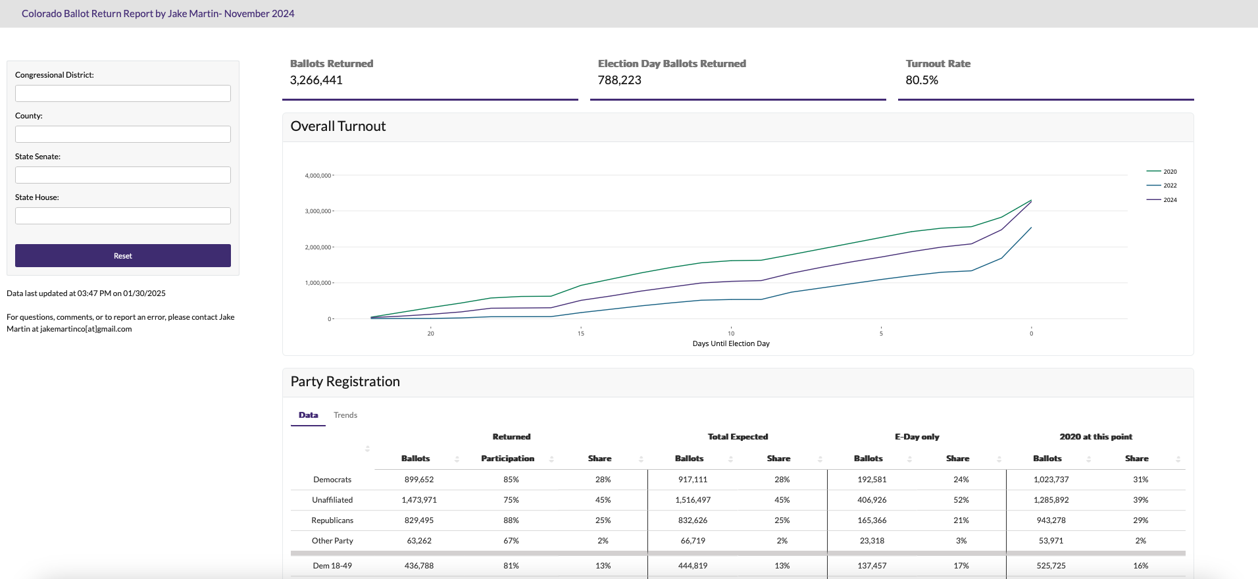Click Republicans total expected 832,626
The width and height of the screenshot is (1258, 579).
pyautogui.click(x=693, y=520)
